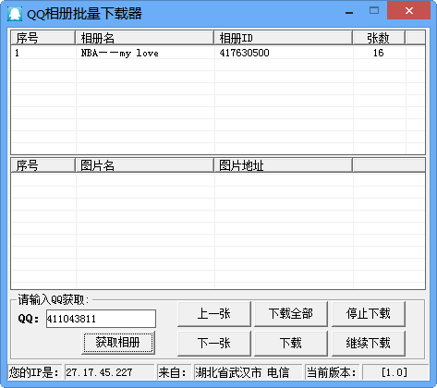The height and width of the screenshot is (388, 437).
Task: Click the photo count cell 16
Action: click(x=379, y=53)
